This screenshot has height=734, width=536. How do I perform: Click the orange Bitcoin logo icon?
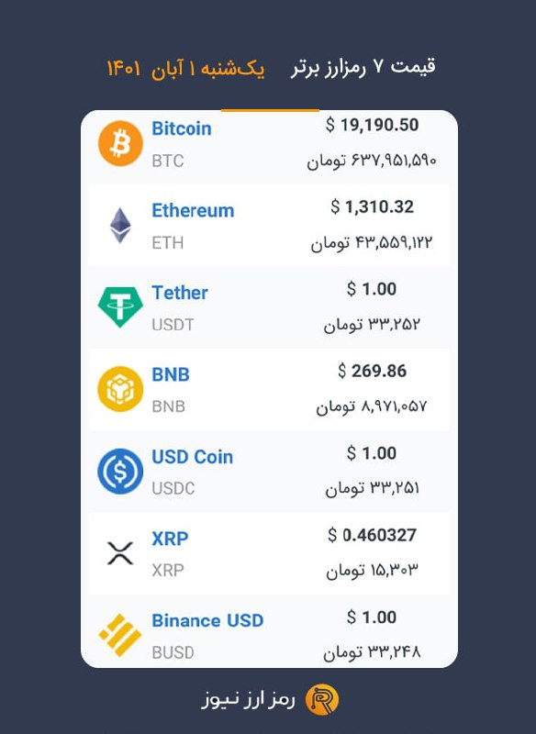click(120, 143)
